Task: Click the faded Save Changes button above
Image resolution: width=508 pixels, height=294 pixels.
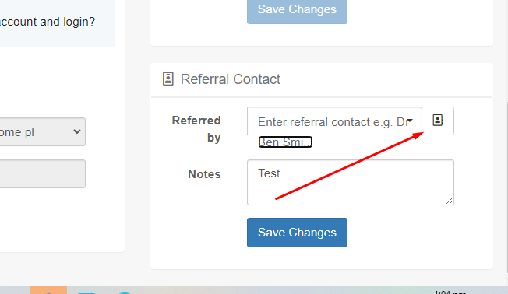Action: pyautogui.click(x=297, y=10)
